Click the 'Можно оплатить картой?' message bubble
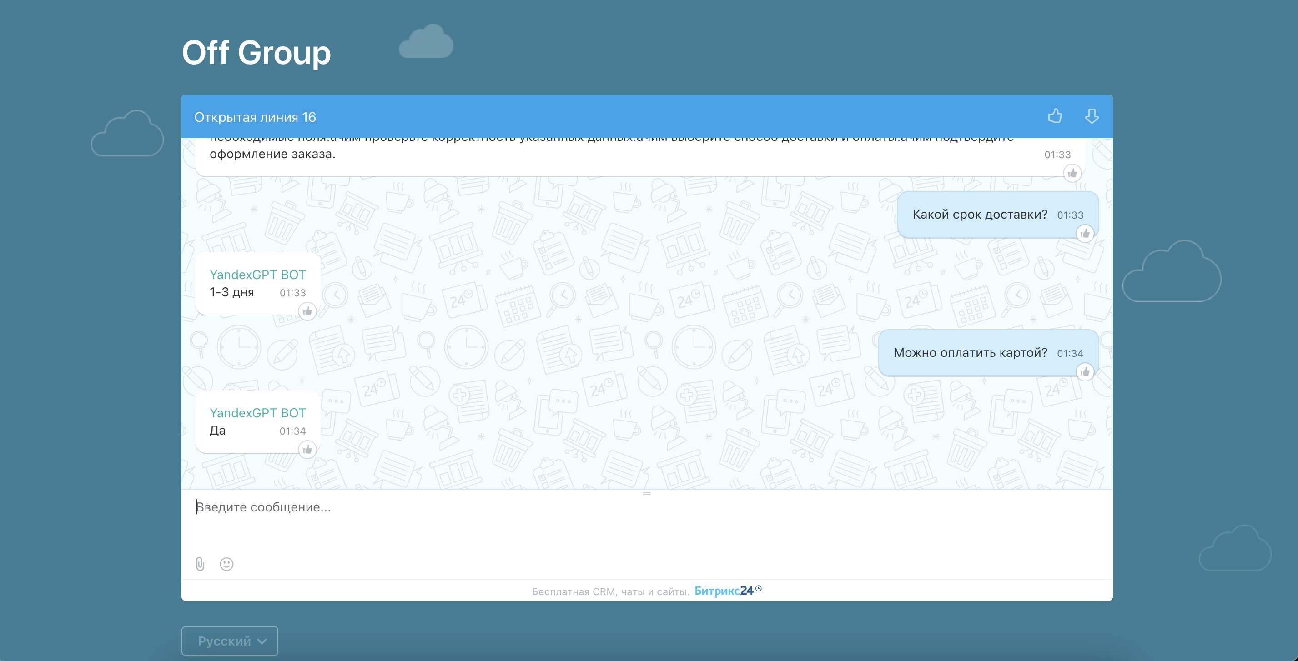 (x=970, y=353)
